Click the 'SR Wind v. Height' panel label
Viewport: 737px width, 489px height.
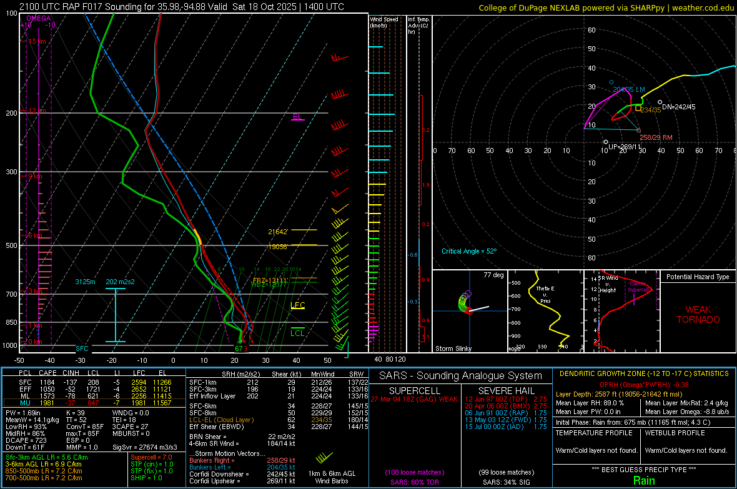point(608,284)
